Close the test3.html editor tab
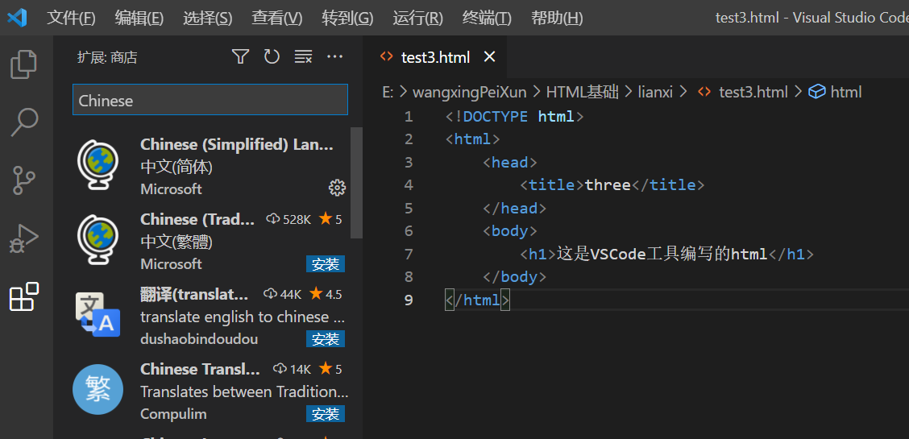 (490, 56)
